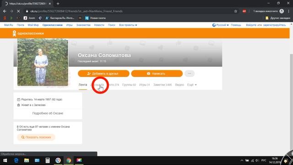Open the volume tray icon
Viewport: 293px width, 165px height.
click(257, 160)
